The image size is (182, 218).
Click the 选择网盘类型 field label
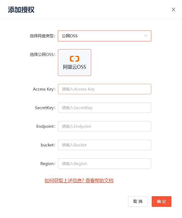43,36
